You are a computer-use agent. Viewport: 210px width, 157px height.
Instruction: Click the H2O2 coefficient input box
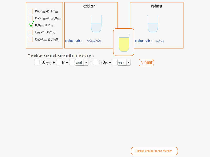coord(37,62)
